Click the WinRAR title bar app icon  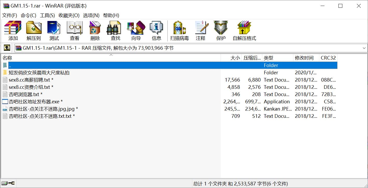pyautogui.click(x=6, y=6)
